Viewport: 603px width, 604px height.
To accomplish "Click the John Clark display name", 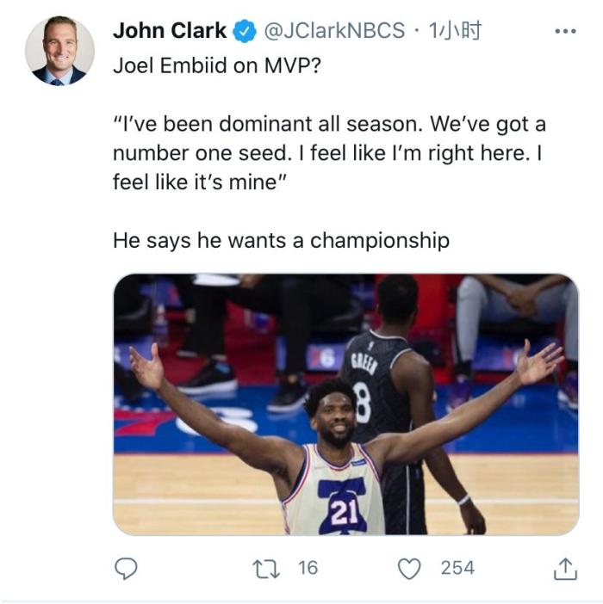I will point(169,31).
